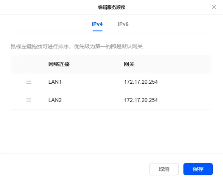Click the 取消 button

164,169
